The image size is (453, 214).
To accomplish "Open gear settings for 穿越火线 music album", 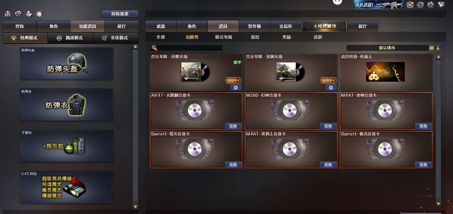I will [x=331, y=88].
